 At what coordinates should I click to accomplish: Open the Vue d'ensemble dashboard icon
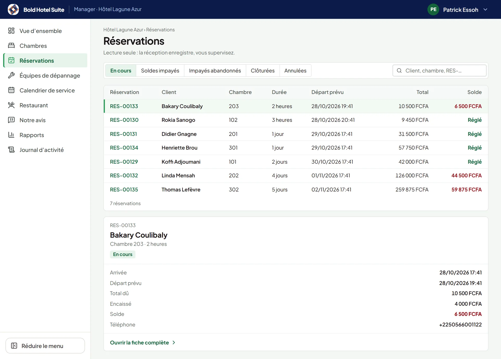point(11,31)
